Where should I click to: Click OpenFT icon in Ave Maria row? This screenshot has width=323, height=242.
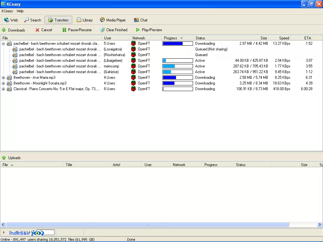[x=133, y=78]
